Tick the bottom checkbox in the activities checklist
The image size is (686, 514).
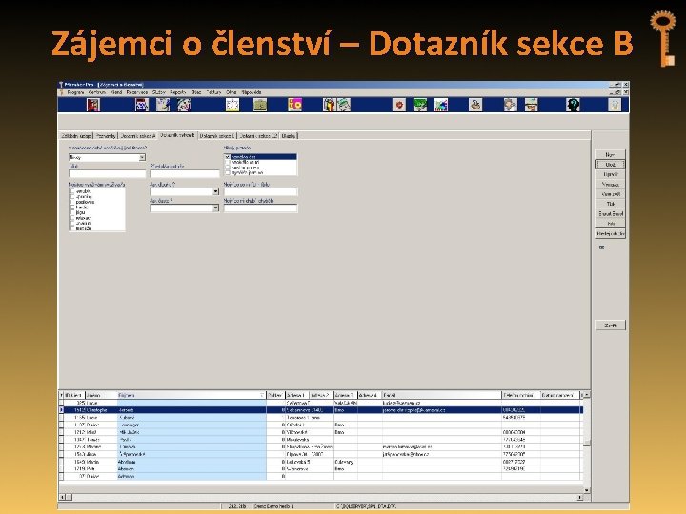point(72,228)
